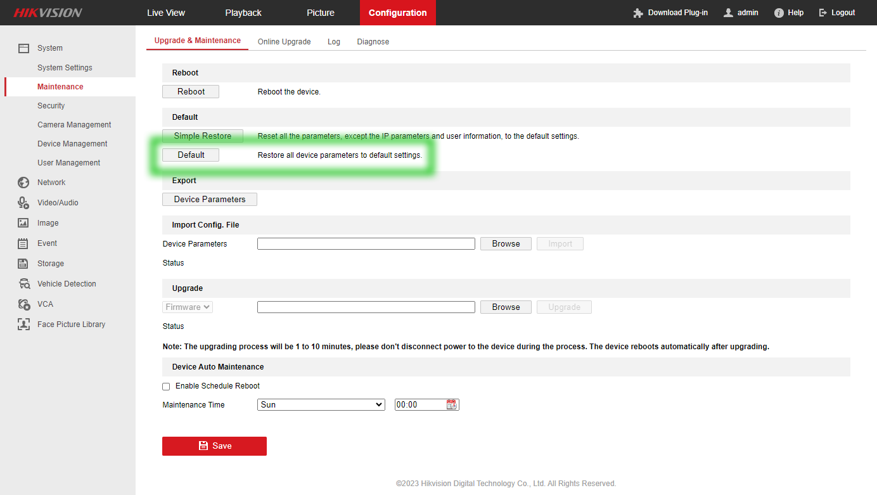Select the Upgrade & Maintenance tab
The height and width of the screenshot is (495, 877).
click(x=198, y=41)
